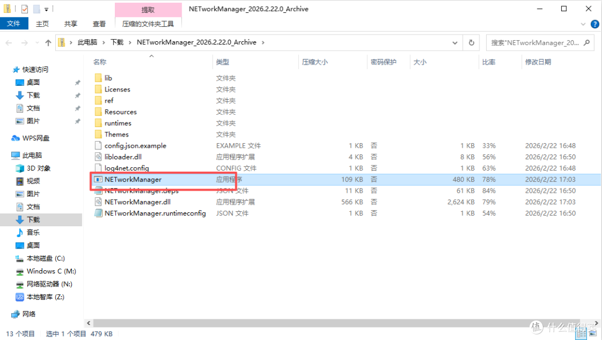
Task: Select the Resources folder icon
Action: 98,111
